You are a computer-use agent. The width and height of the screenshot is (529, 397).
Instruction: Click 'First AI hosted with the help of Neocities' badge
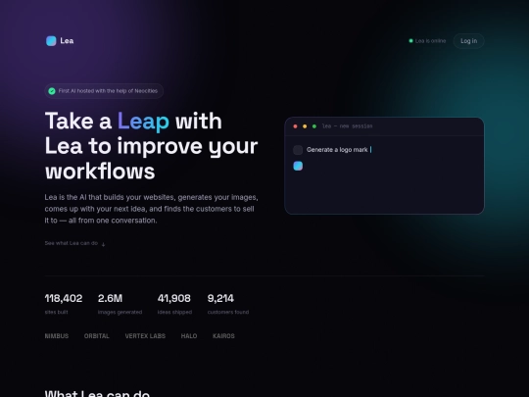(104, 91)
